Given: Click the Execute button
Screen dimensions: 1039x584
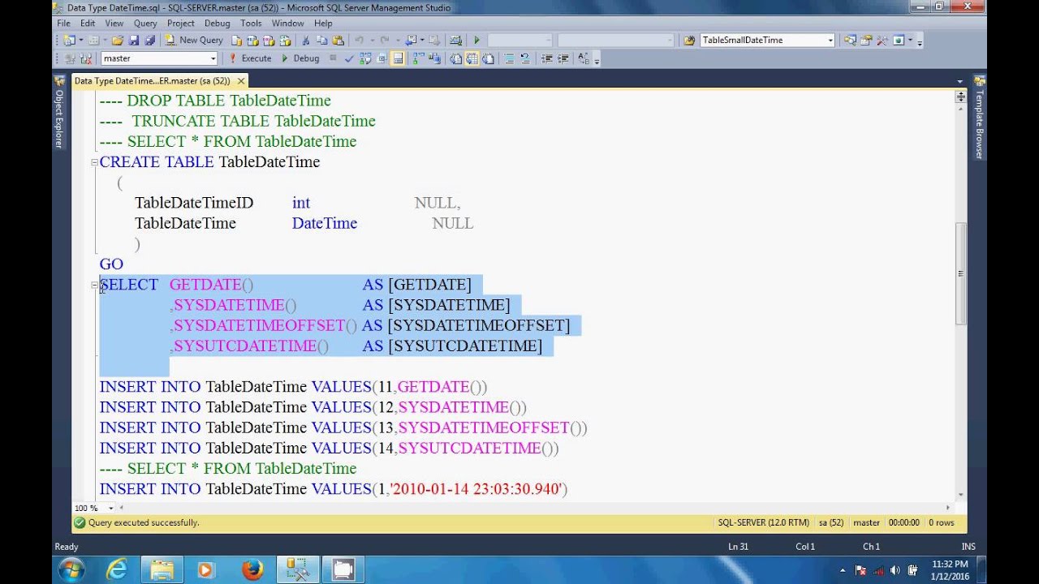Looking at the screenshot, I should [250, 58].
